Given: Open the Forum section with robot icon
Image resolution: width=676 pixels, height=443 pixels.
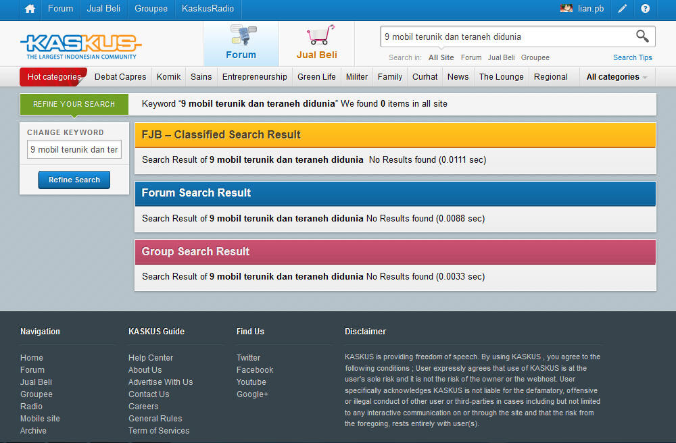Looking at the screenshot, I should tap(241, 43).
